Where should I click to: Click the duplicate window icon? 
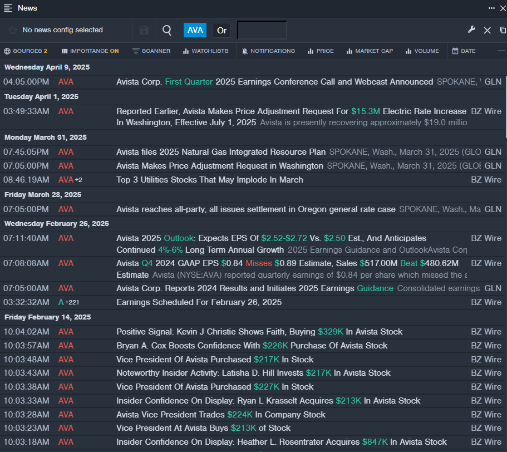(x=503, y=30)
